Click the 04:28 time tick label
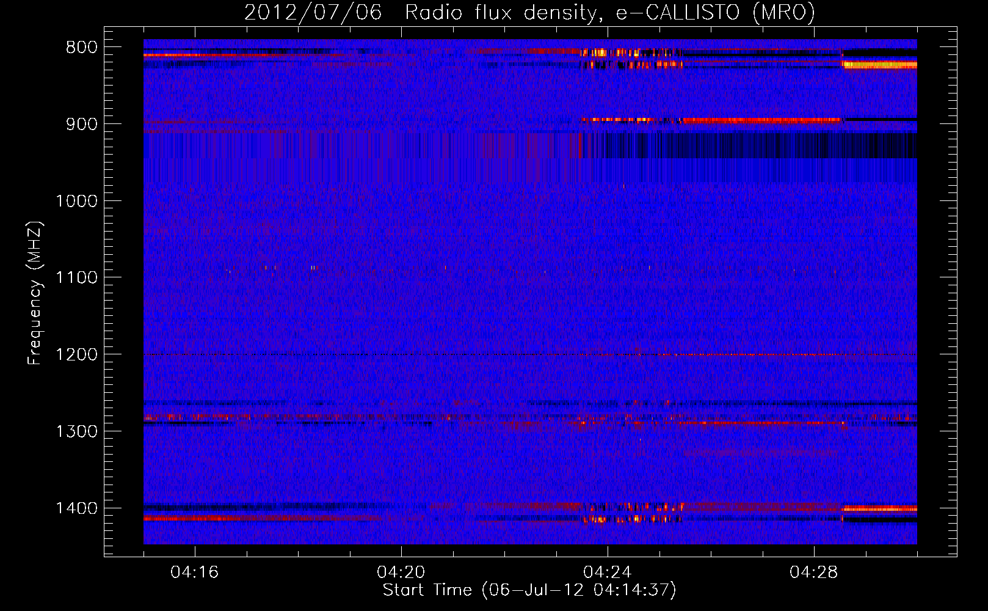Viewport: 988px width, 611px height. coord(814,573)
